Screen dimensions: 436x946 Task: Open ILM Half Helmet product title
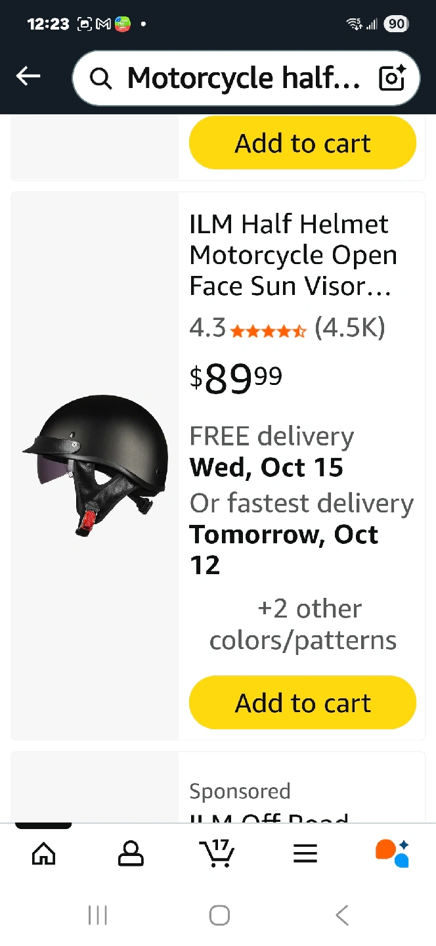[294, 255]
